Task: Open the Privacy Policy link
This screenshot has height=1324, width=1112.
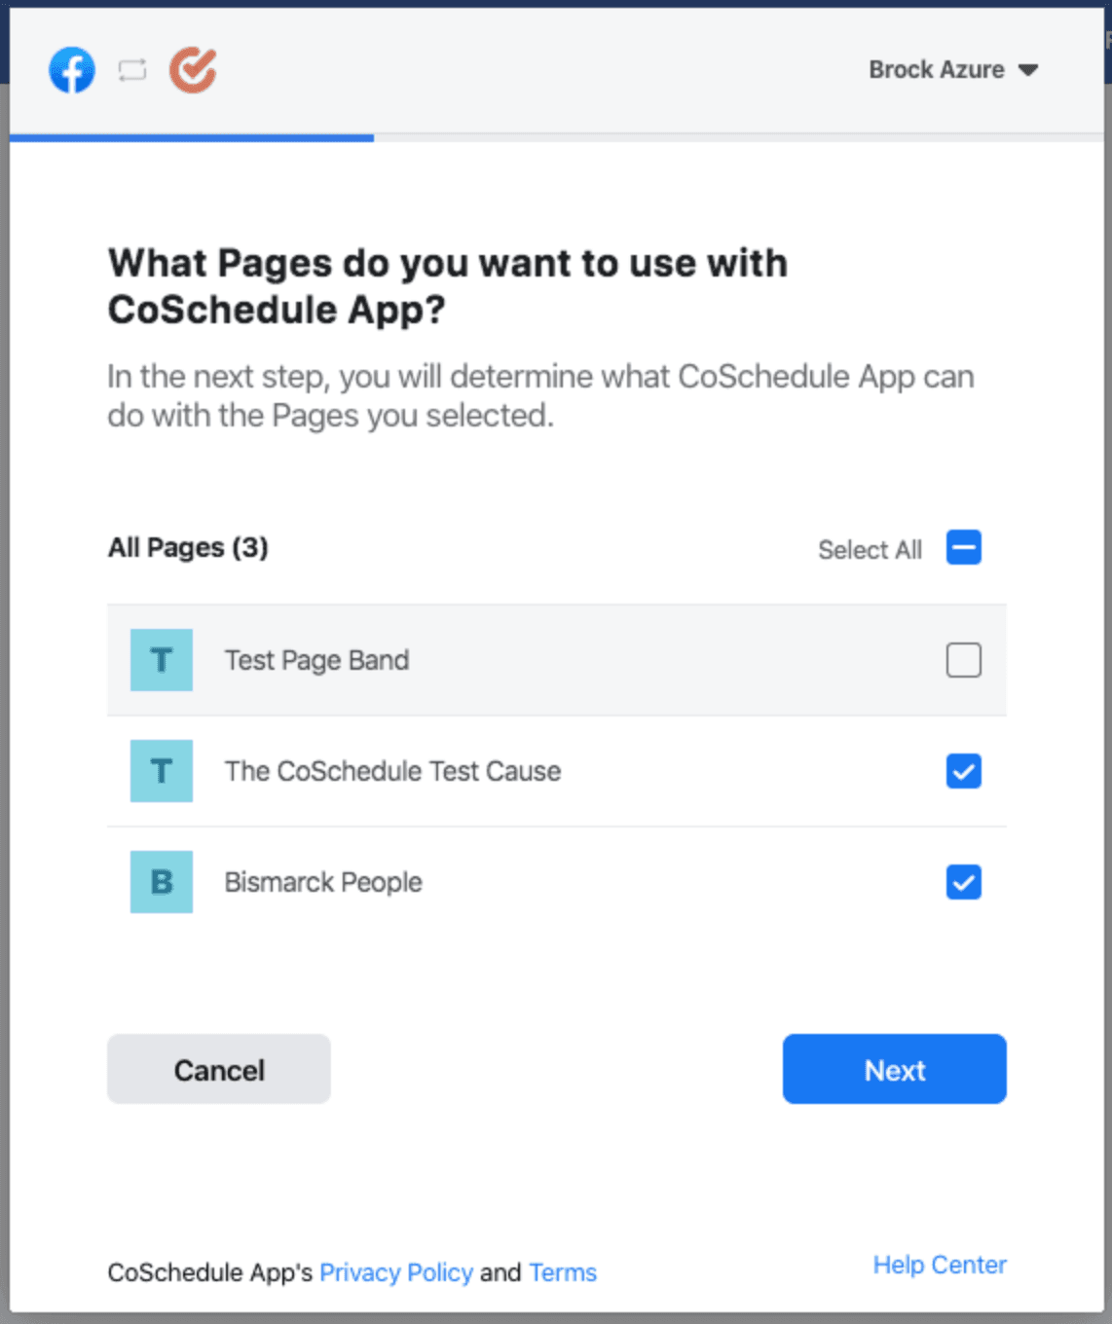Action: [396, 1272]
